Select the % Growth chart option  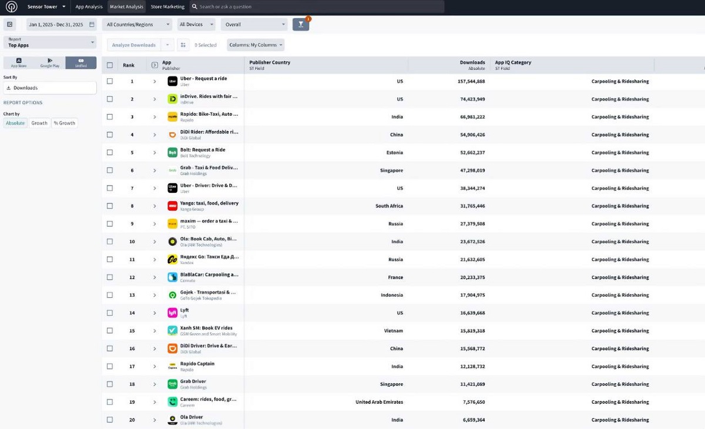(x=65, y=123)
